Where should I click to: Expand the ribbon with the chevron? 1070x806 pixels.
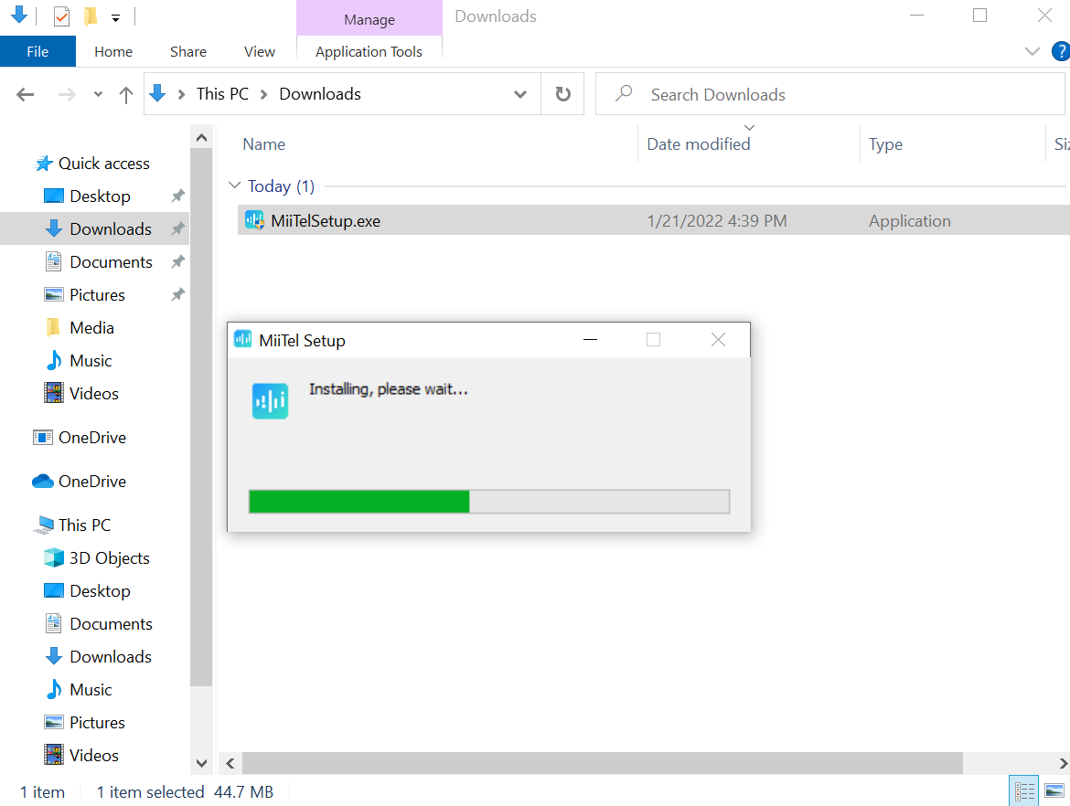pyautogui.click(x=1033, y=51)
